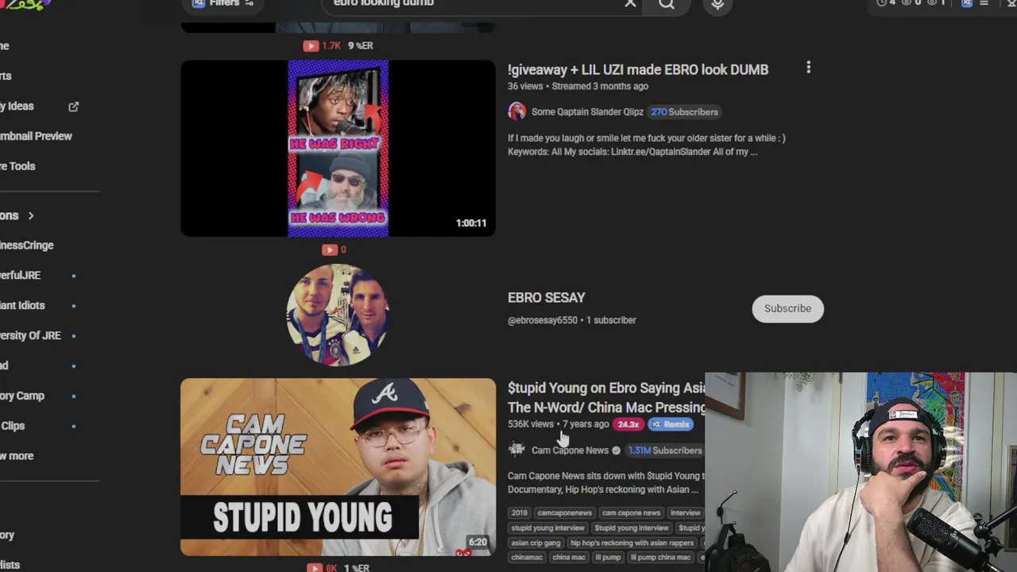Image resolution: width=1017 pixels, height=572 pixels.
Task: Click the 8K stat icon below Stupid Young thumbnail
Action: pyautogui.click(x=315, y=567)
